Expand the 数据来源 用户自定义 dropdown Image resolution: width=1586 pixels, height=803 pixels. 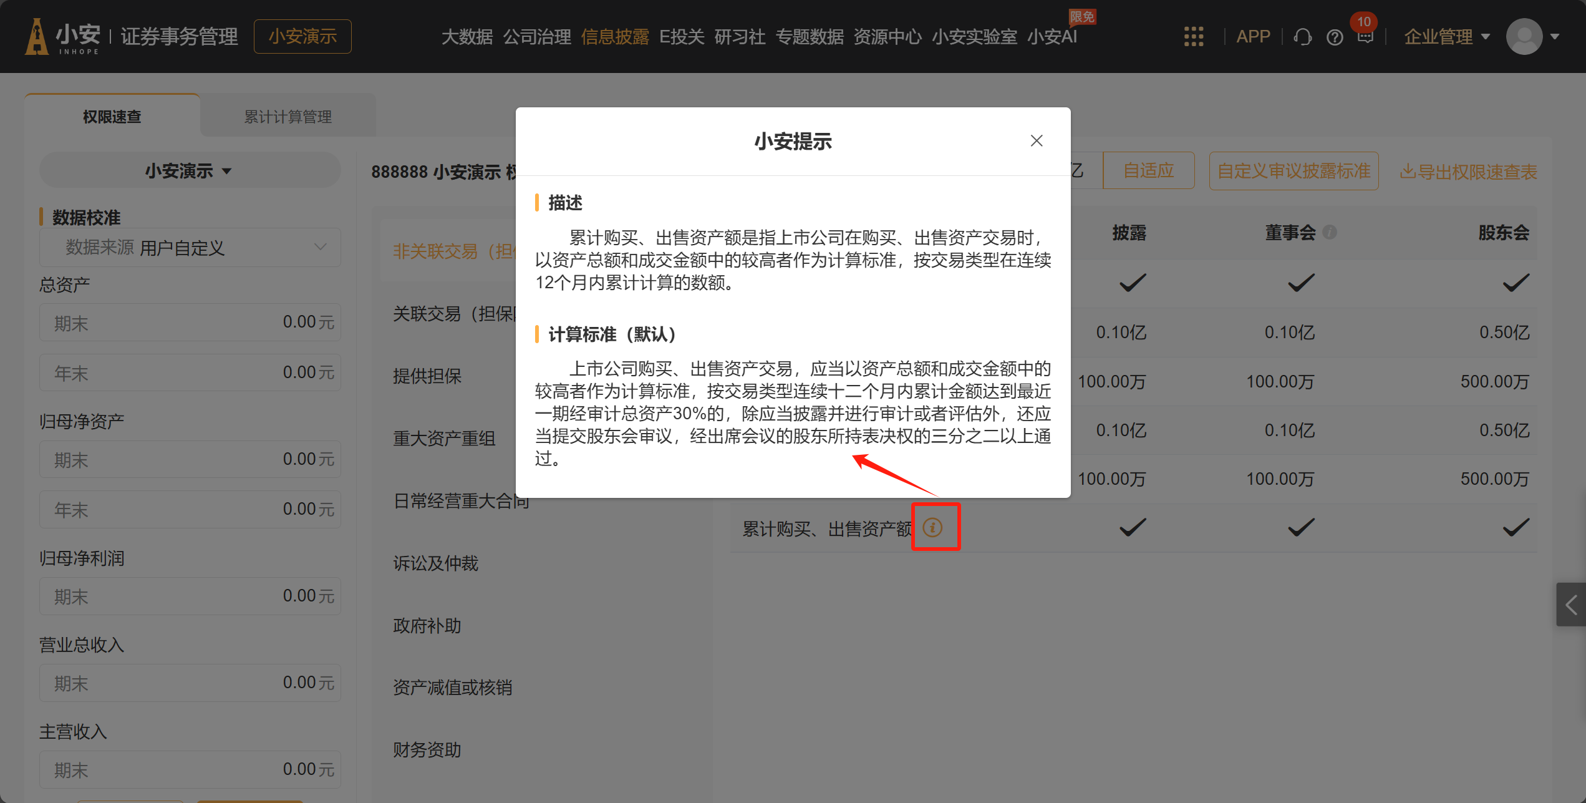point(190,248)
